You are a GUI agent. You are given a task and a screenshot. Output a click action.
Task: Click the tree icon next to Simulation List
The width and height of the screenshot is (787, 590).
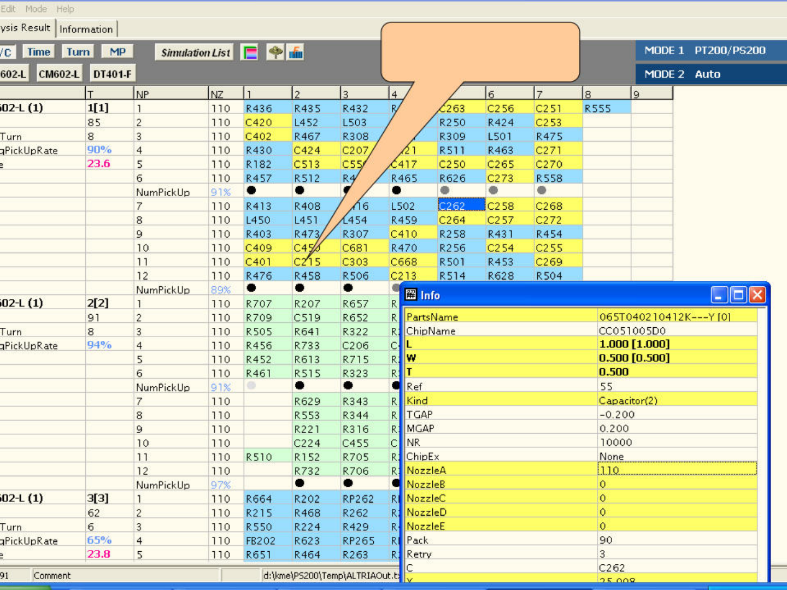click(x=275, y=52)
